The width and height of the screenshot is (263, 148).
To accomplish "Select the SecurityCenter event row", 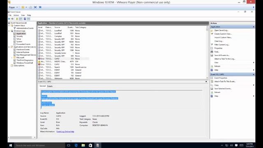I will click(63, 53).
